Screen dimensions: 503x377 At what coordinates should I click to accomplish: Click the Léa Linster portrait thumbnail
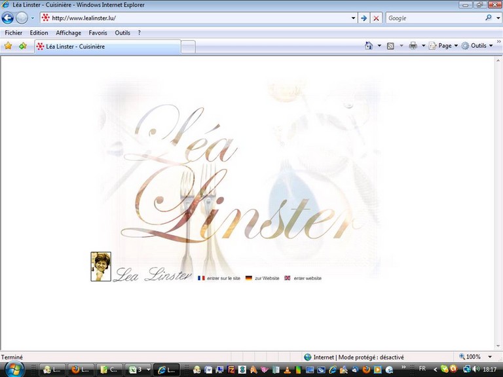click(101, 266)
